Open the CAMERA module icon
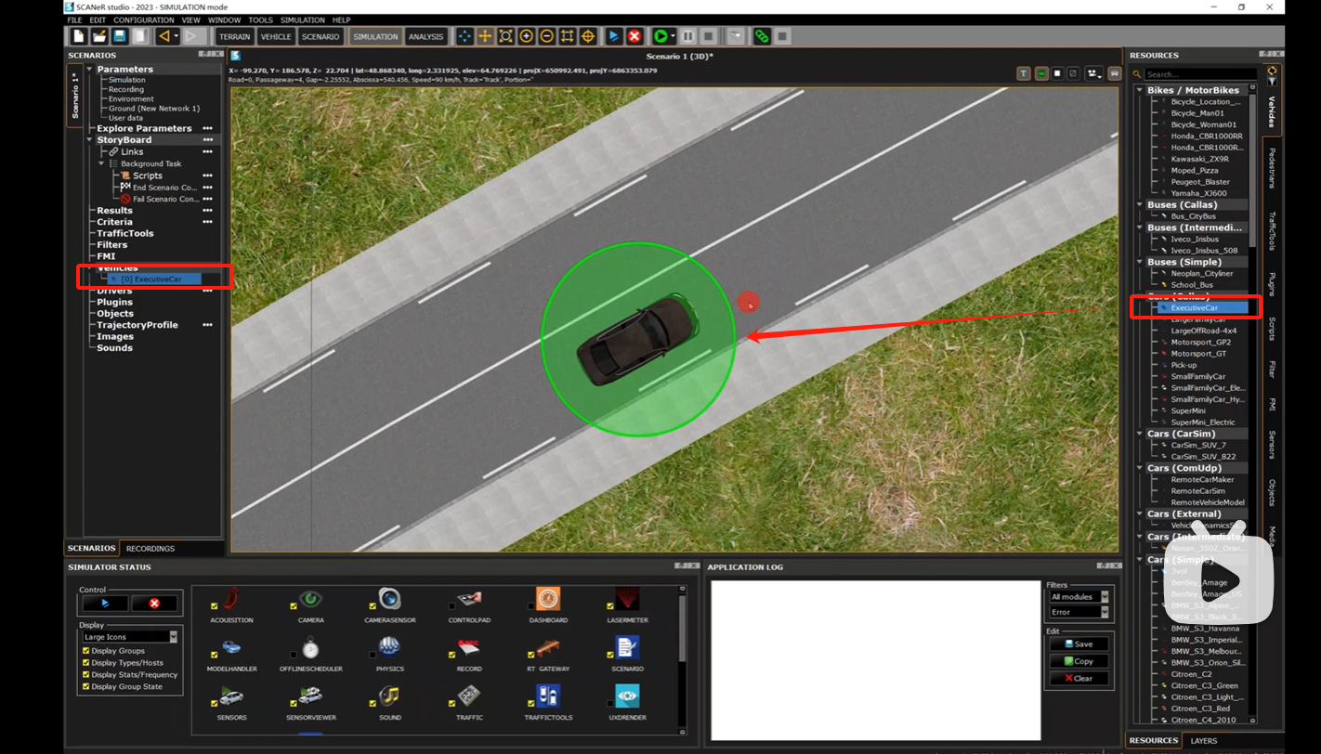Viewport: 1321px width, 754px height. pos(310,601)
